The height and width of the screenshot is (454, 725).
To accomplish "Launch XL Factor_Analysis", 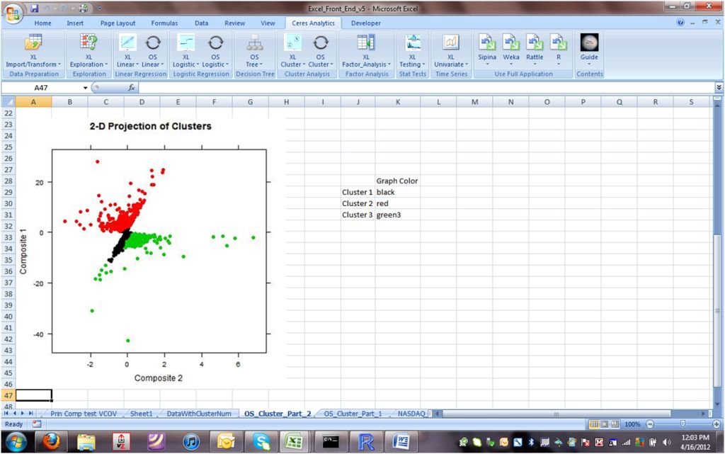I will point(366,51).
